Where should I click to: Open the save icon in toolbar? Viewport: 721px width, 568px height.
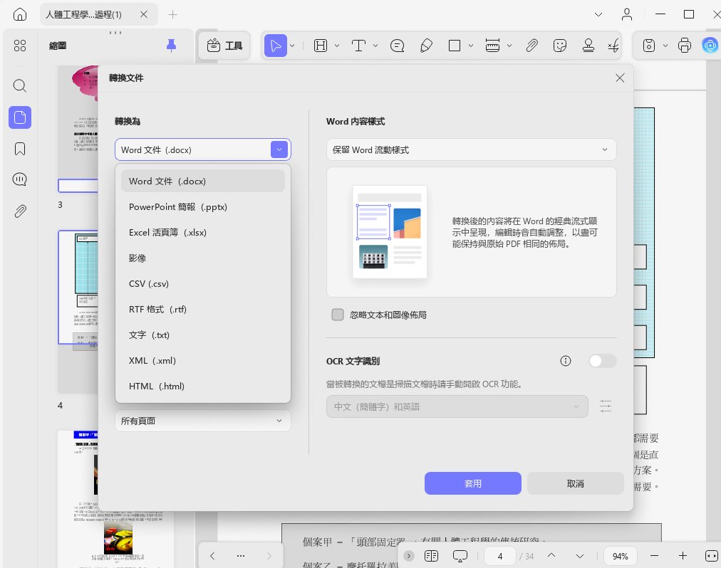coord(649,46)
